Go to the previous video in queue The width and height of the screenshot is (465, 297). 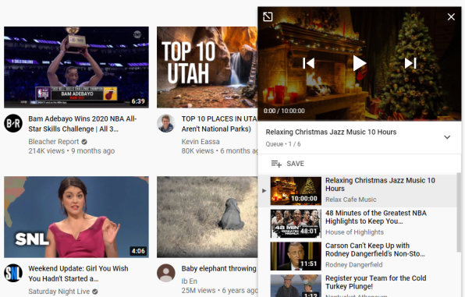(308, 63)
